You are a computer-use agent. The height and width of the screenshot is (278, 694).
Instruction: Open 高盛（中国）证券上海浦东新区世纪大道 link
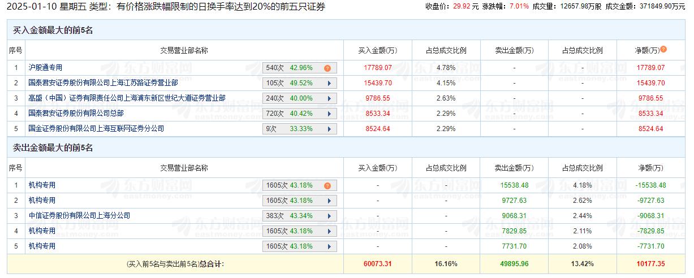point(127,98)
